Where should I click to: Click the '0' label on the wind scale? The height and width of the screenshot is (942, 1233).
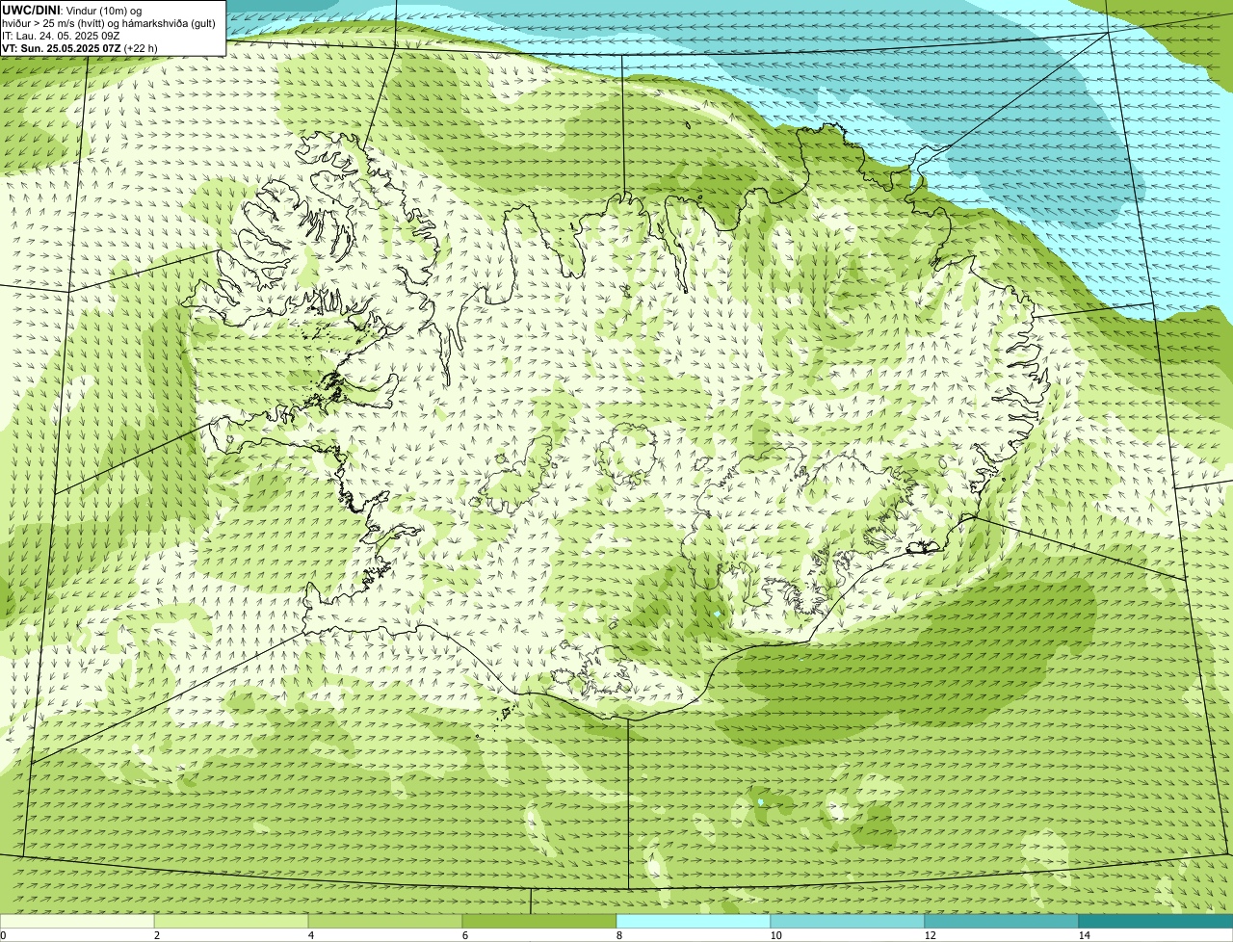pos(3,935)
